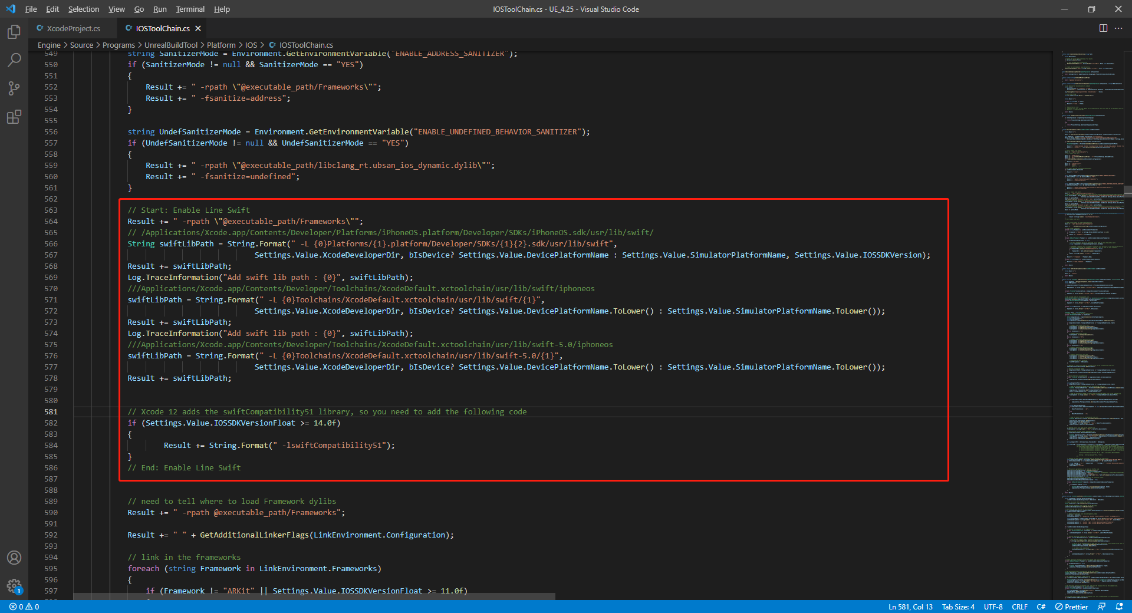Viewport: 1132px width, 613px height.
Task: Open the Extensions marketplace panel
Action: 14,117
